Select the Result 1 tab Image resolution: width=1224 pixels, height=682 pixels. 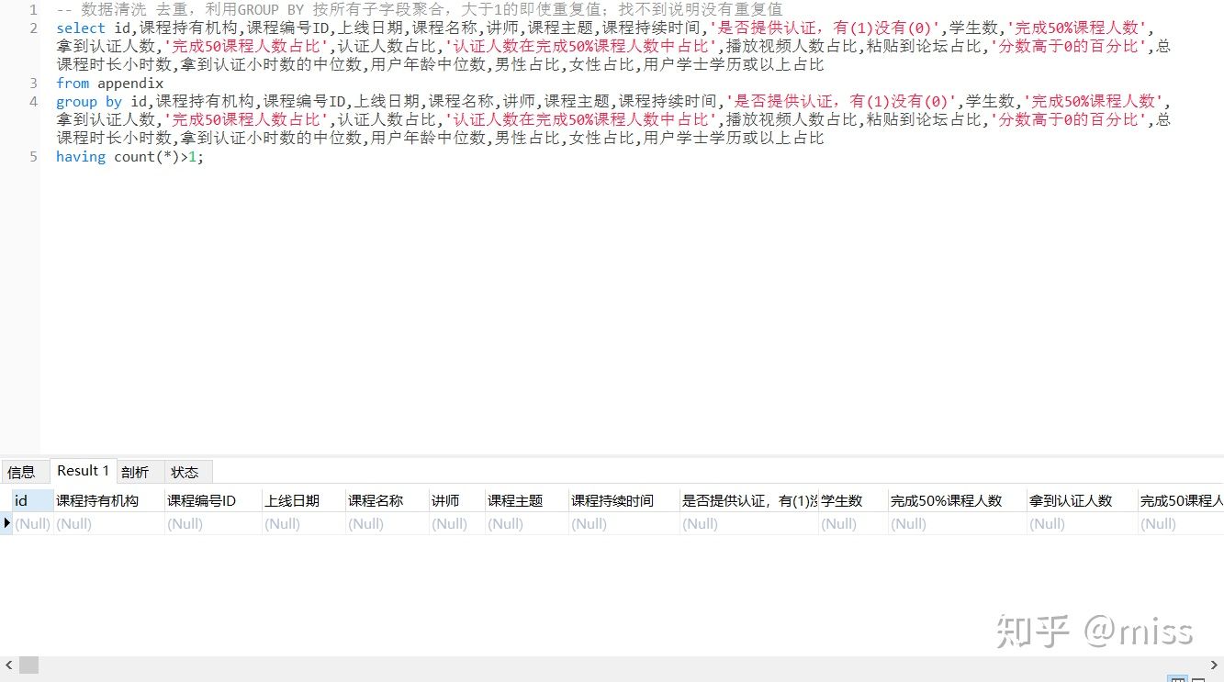click(x=82, y=470)
